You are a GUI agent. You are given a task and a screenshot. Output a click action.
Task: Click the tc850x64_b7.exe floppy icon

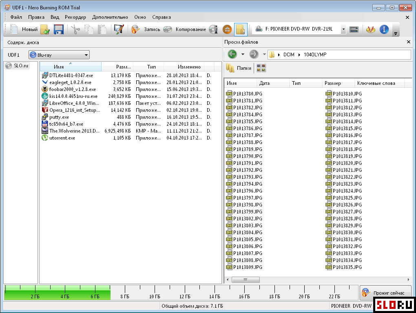click(45, 124)
